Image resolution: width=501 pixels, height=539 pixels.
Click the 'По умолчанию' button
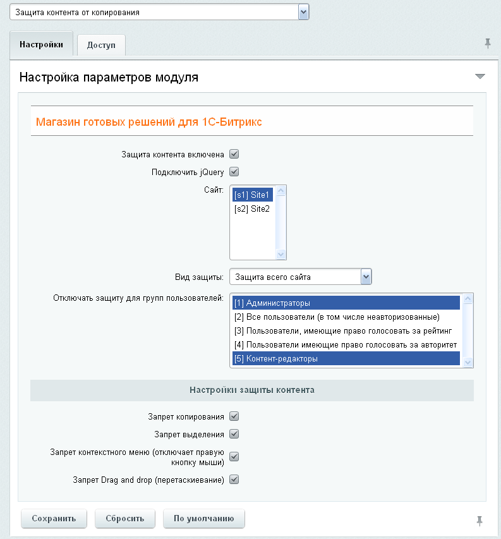click(203, 518)
